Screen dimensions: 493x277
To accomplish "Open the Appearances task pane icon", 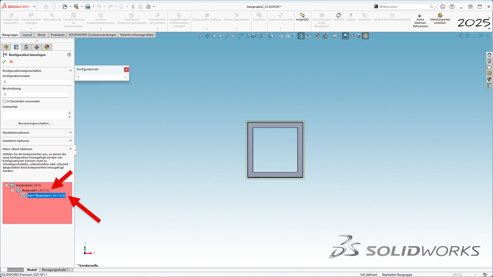I will click(x=489, y=79).
